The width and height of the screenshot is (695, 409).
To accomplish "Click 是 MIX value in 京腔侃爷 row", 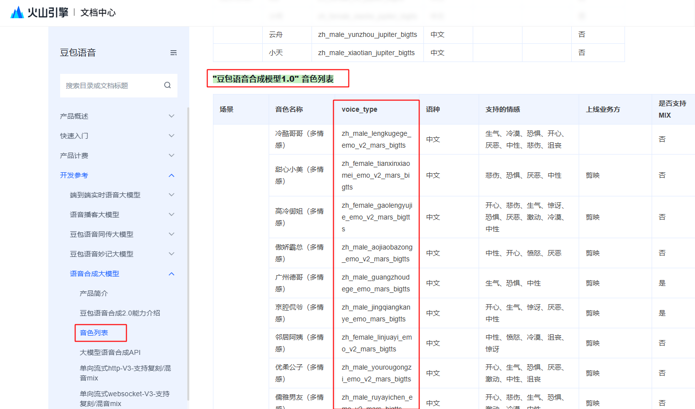I will [x=662, y=313].
